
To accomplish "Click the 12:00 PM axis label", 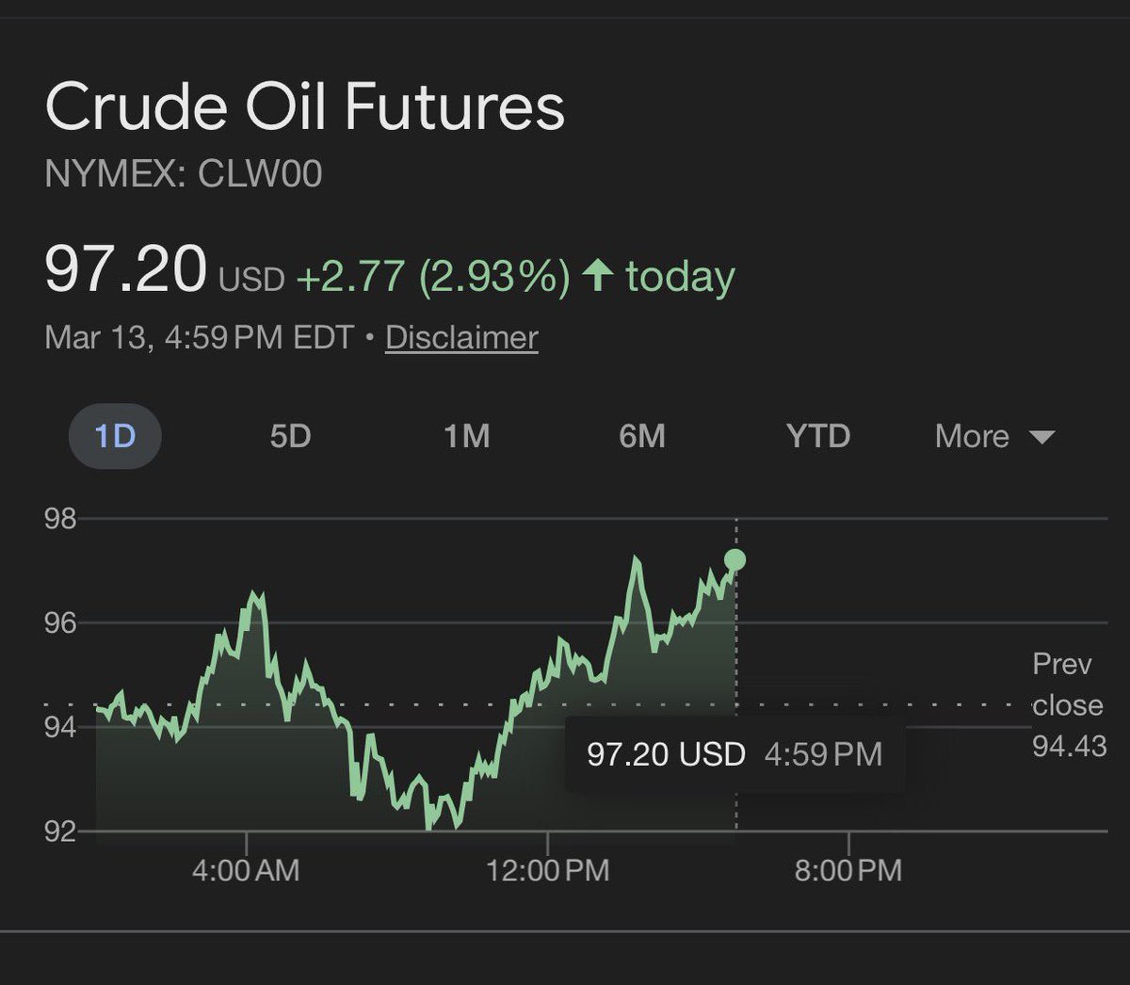I will [547, 870].
